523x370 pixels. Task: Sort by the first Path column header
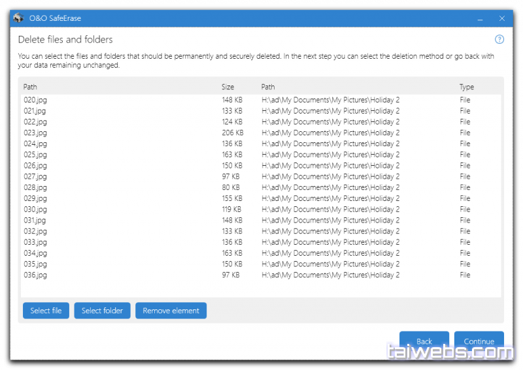click(x=31, y=87)
